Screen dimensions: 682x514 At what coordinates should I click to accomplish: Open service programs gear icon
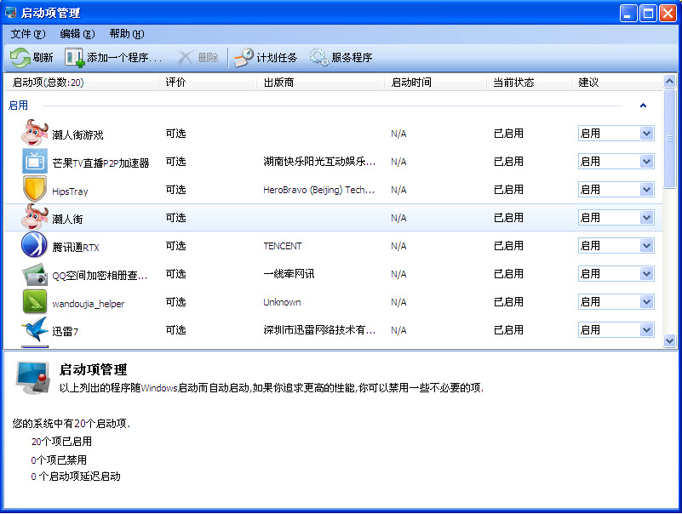tap(318, 57)
